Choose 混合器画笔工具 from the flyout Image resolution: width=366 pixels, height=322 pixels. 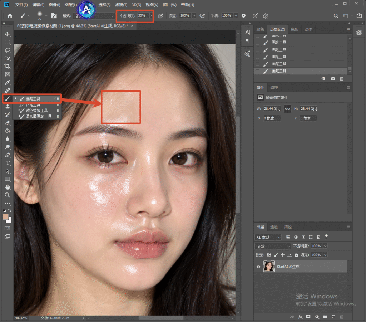39,116
